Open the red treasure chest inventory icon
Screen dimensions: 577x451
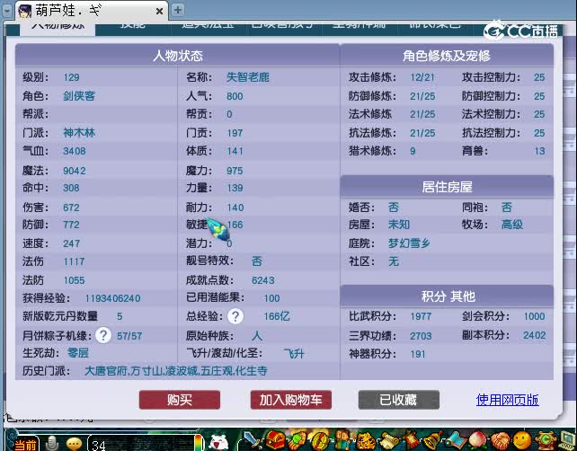pos(275,439)
